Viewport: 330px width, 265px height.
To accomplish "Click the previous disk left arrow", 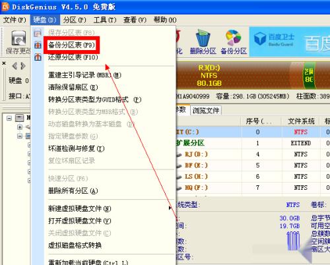I will click(15, 66).
